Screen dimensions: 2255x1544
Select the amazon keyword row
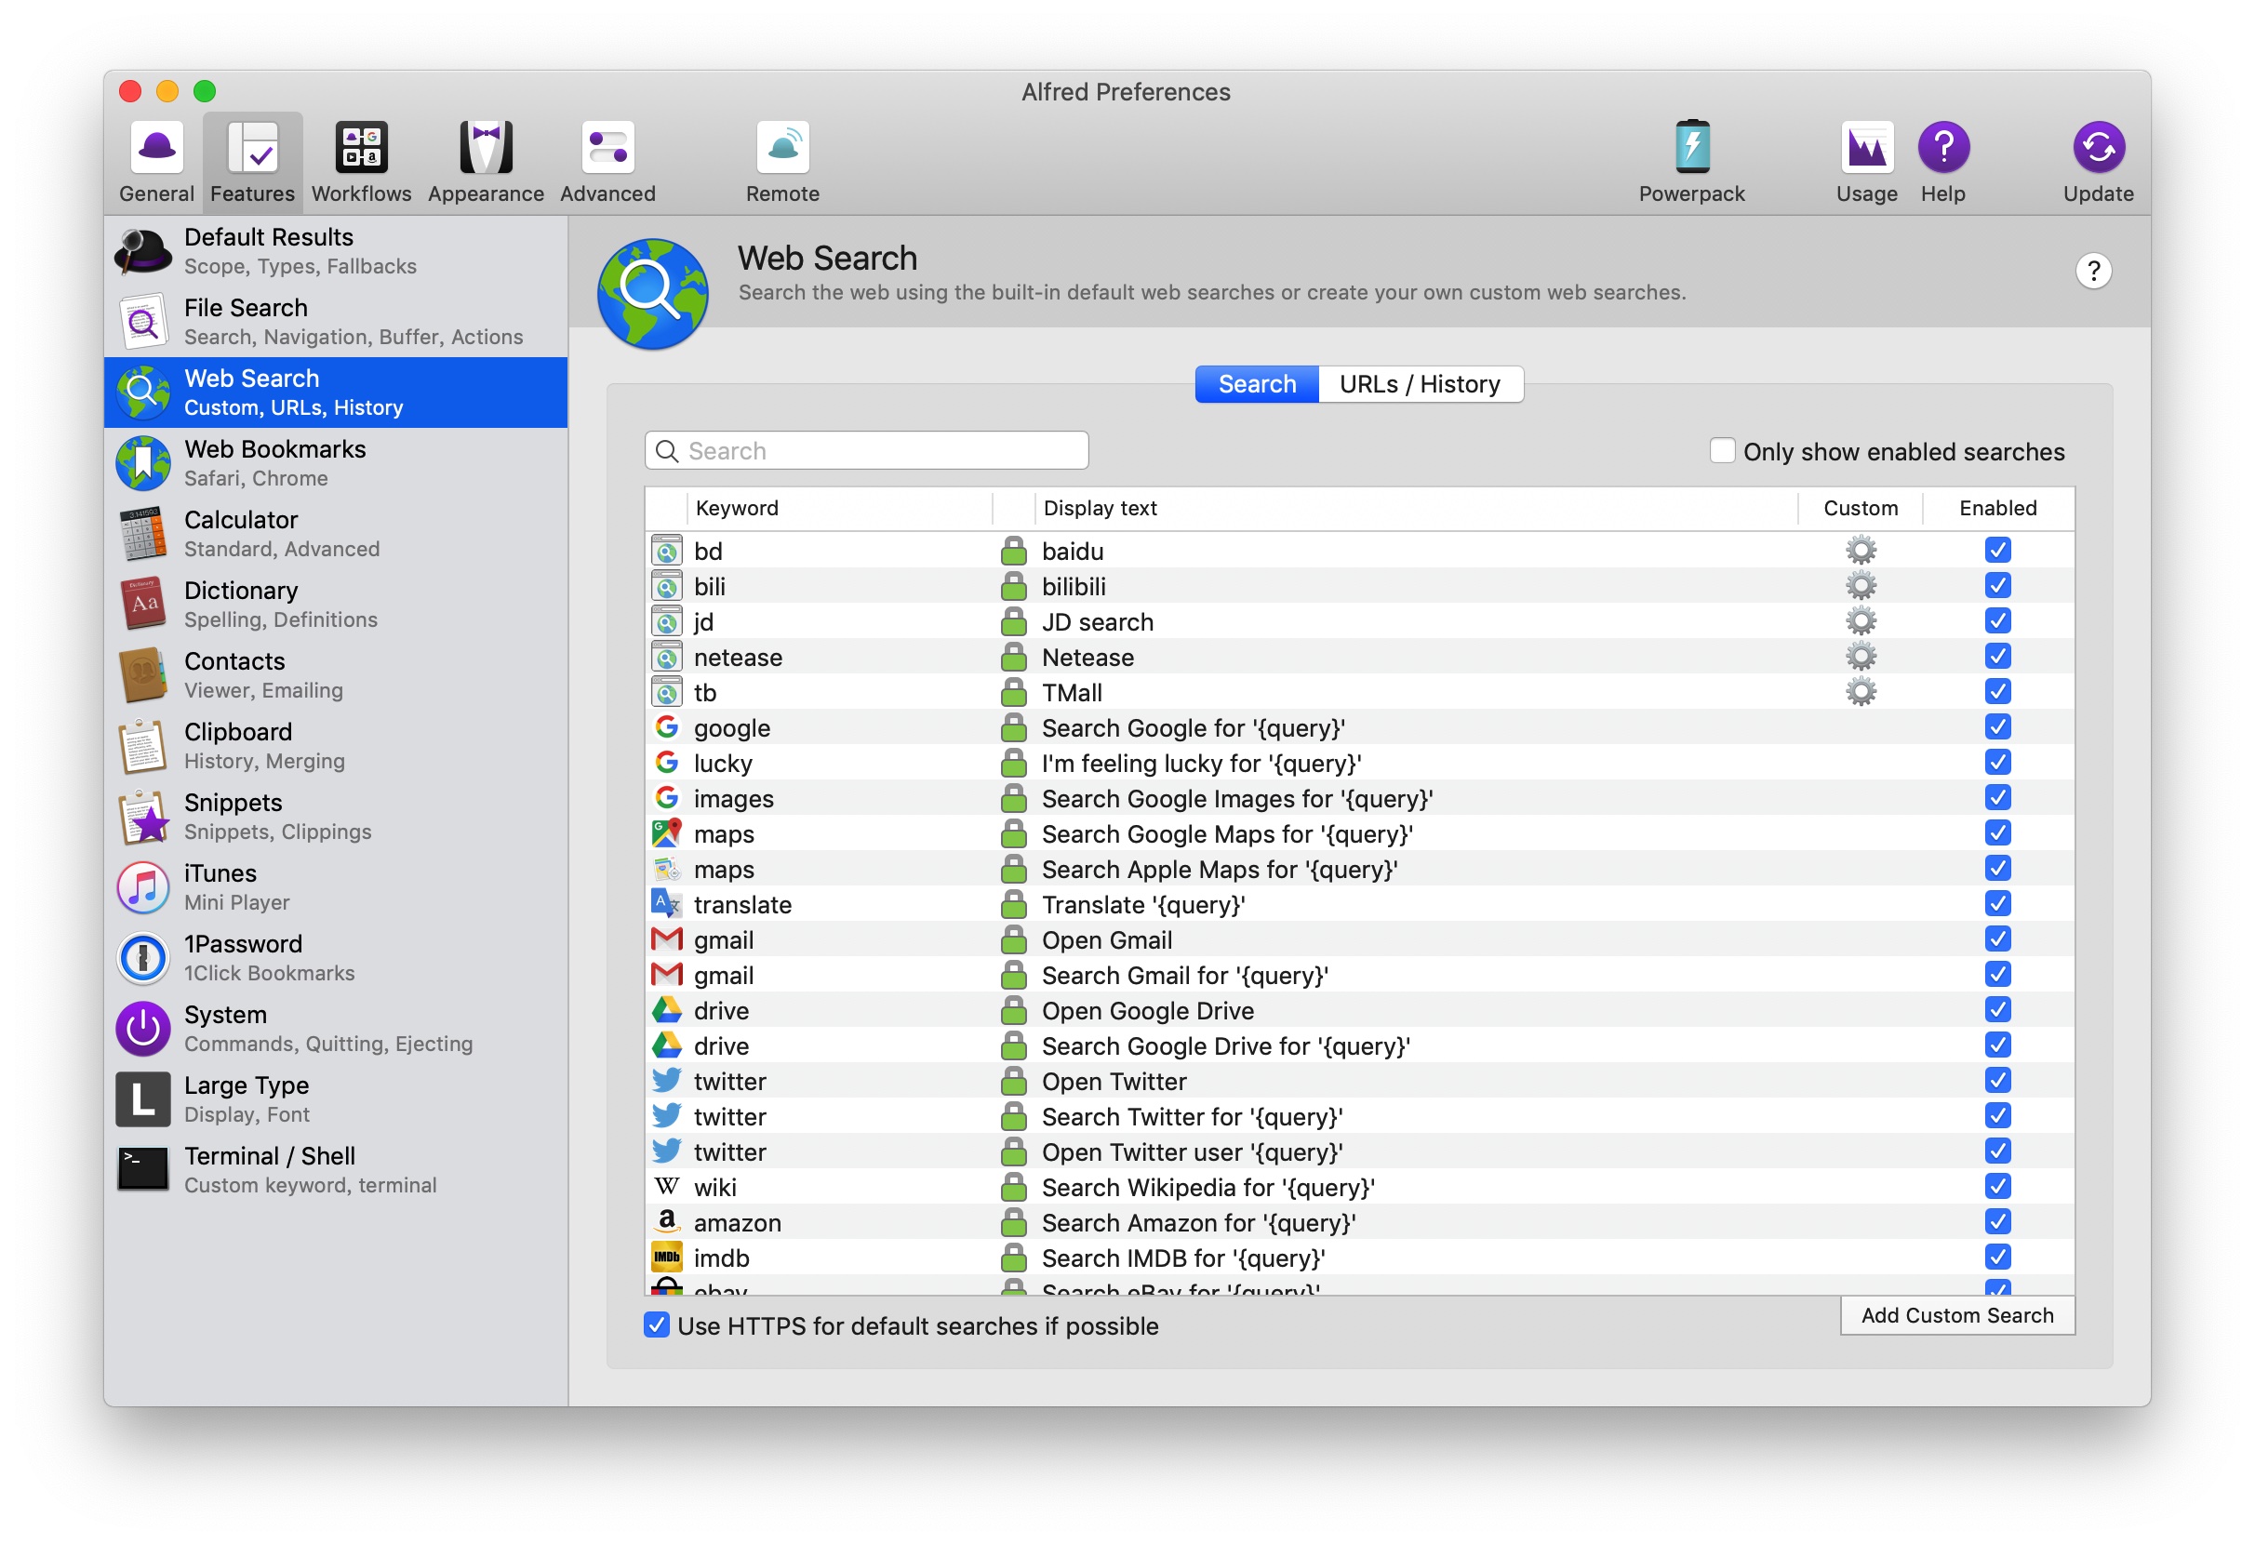tap(1359, 1223)
